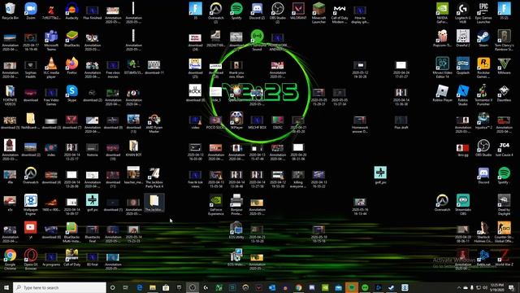Open the Epic Games Launcher shortcut
This screenshot has width=520, height=293.
point(483,13)
